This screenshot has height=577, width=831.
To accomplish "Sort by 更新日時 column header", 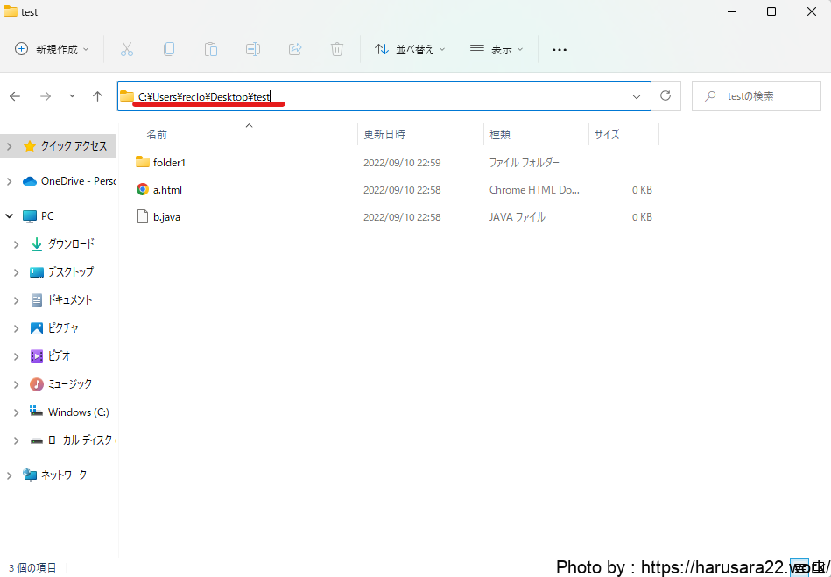I will (384, 135).
